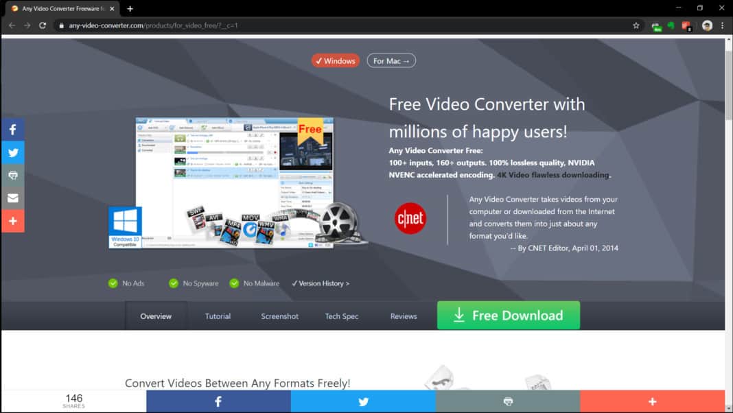Click the Windows 10 Compatible badge
733x413 pixels.
[125, 228]
